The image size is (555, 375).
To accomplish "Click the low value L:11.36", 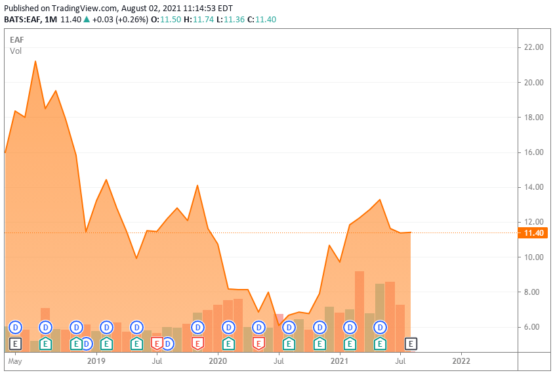I will 230,20.
